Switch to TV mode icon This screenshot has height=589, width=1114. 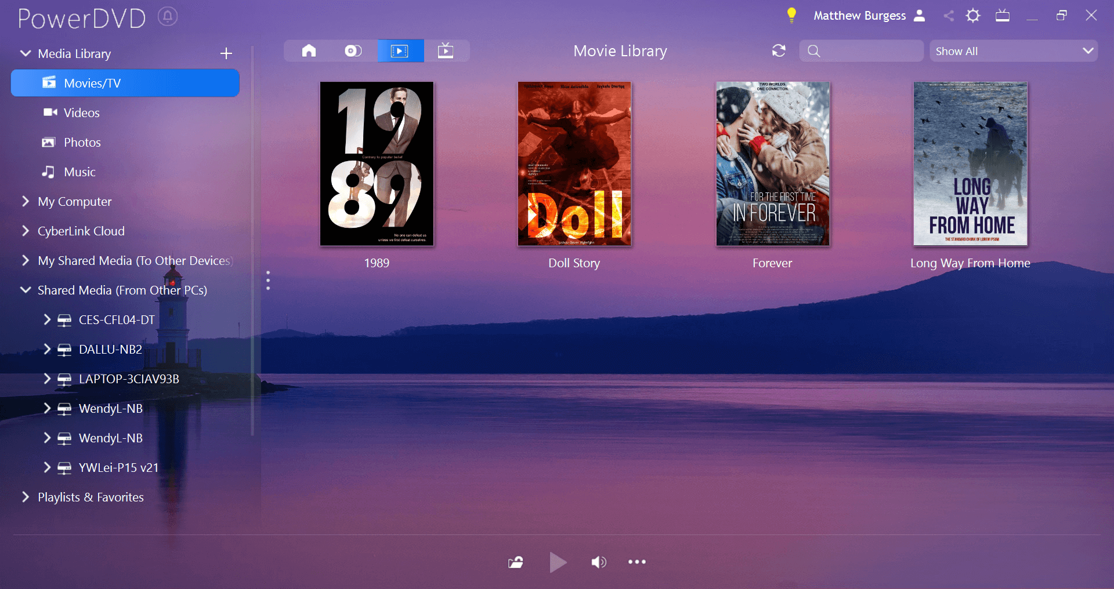coord(1003,16)
